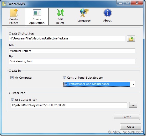Open the Create Folder tab

click(14, 17)
